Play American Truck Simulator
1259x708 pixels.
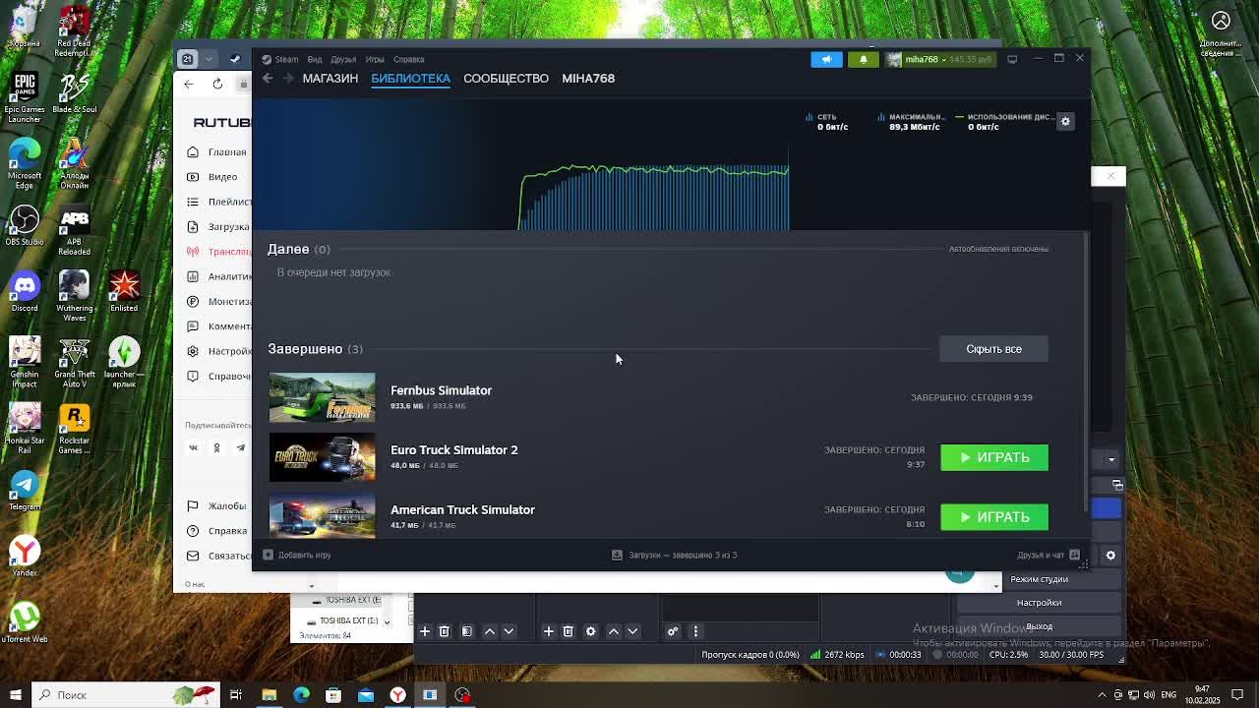994,517
